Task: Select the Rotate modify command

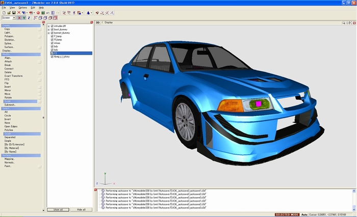Action: (8, 98)
